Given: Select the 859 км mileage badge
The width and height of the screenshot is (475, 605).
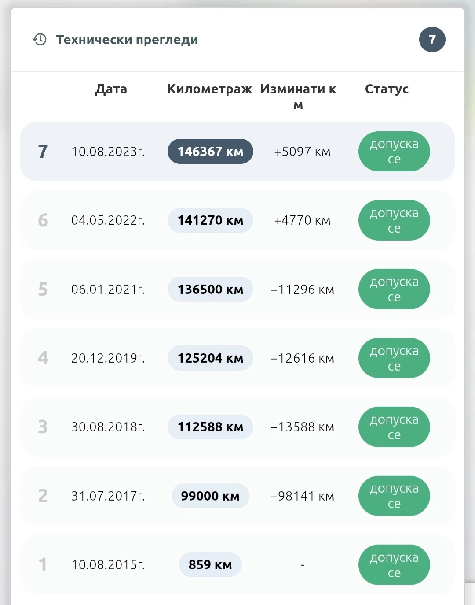Looking at the screenshot, I should (210, 565).
